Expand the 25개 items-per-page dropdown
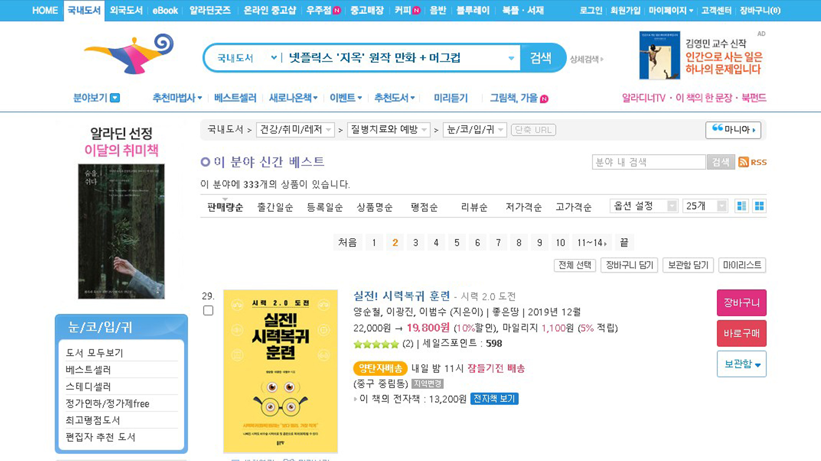The width and height of the screenshot is (821, 461). (705, 206)
